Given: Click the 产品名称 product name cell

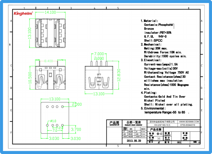Looking at the screenshot, I should pos(156,129).
